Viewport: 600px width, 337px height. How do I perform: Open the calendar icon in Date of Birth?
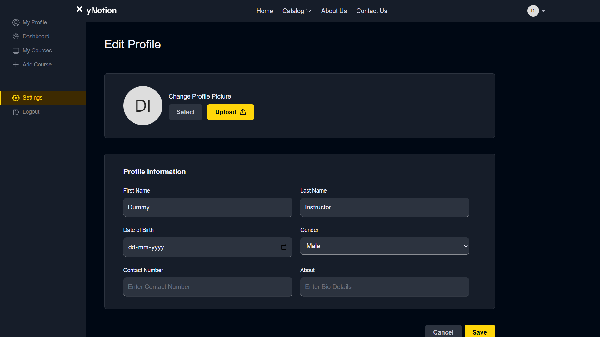pos(283,247)
